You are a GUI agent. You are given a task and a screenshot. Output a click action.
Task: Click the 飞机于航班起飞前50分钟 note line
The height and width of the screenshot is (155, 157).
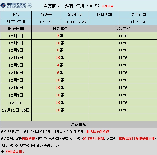[30, 145]
